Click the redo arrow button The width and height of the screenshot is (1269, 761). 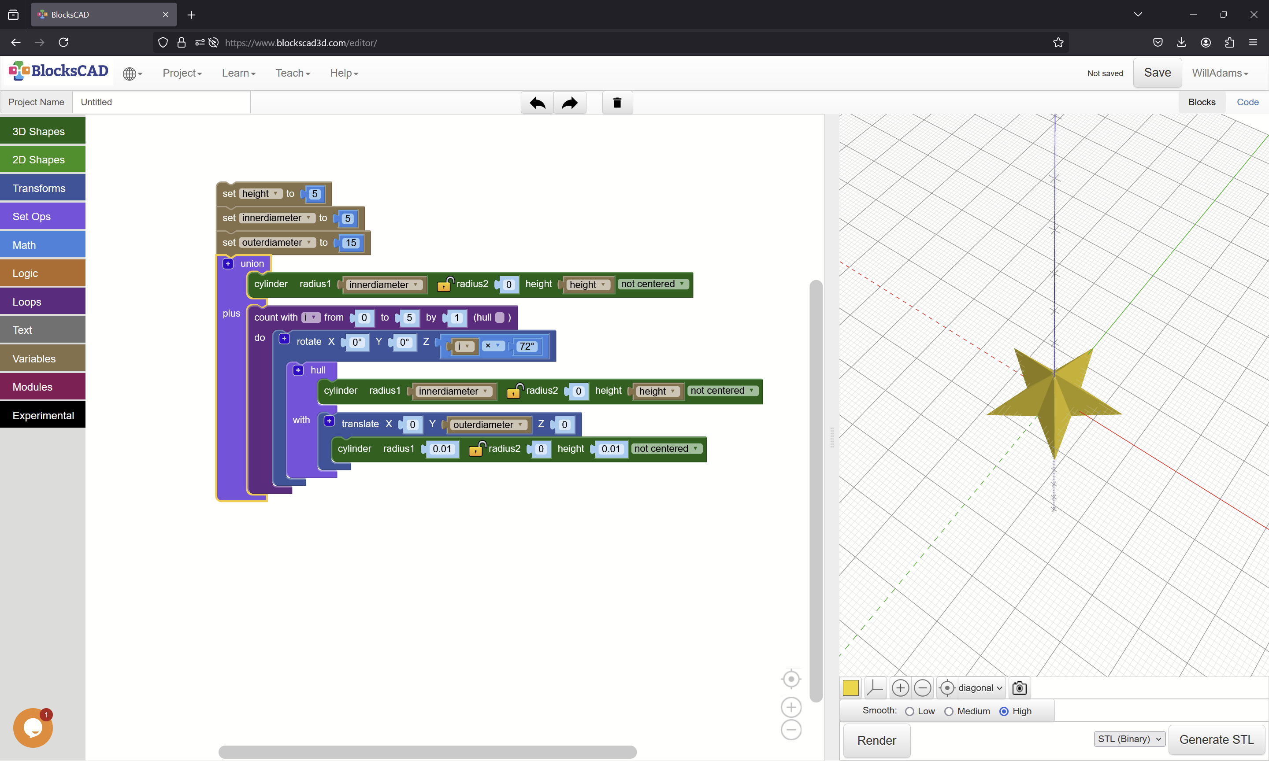click(x=569, y=103)
